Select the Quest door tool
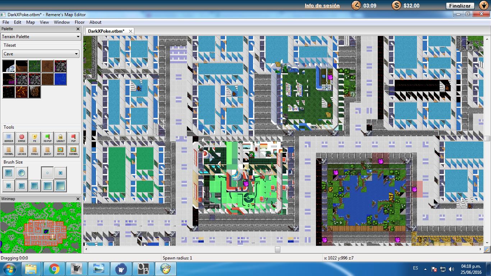 click(47, 151)
